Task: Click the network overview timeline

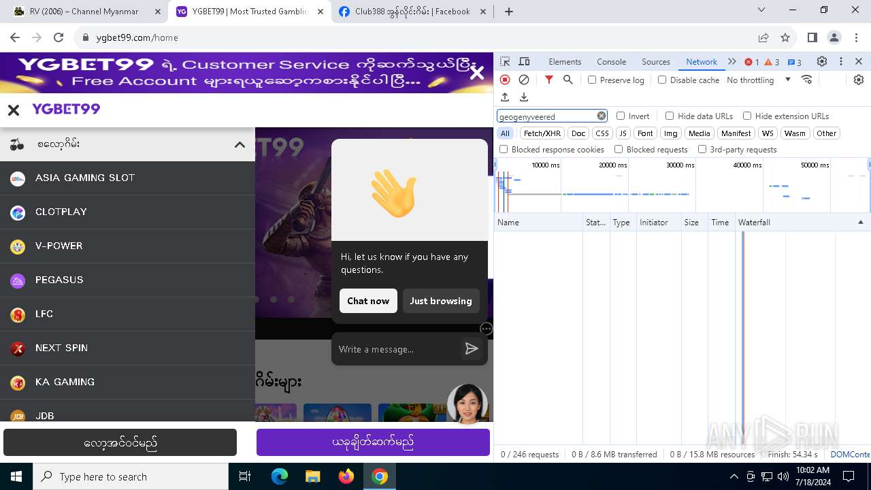Action: (682, 185)
